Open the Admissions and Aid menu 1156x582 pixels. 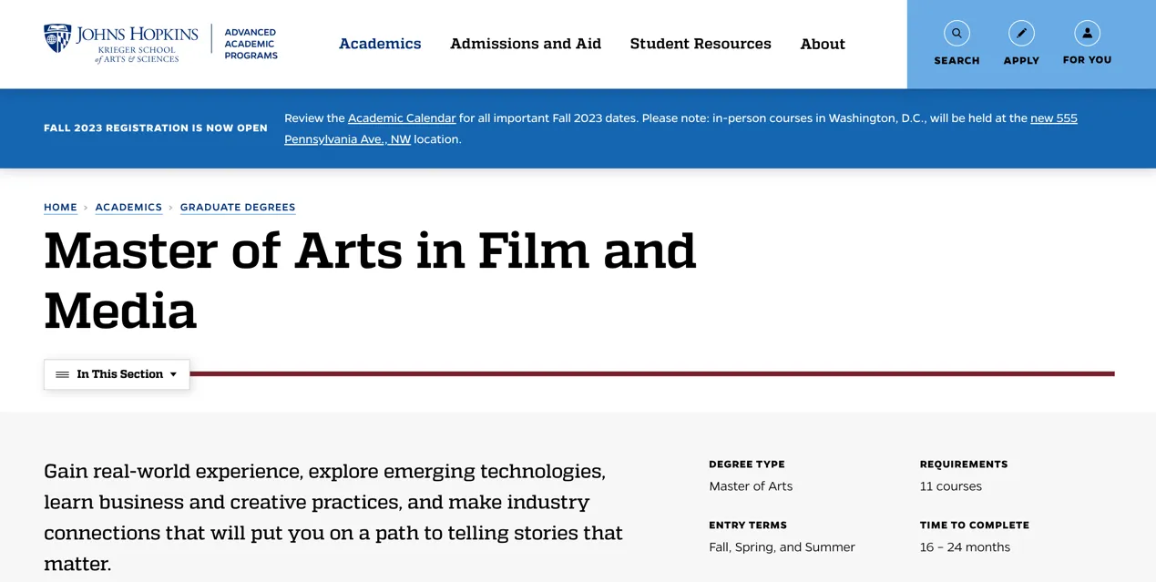(x=526, y=44)
